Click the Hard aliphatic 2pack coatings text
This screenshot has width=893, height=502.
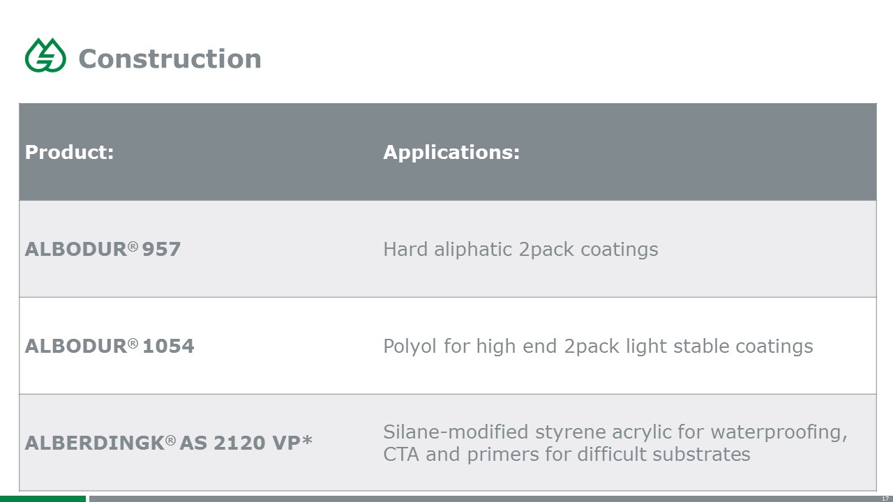click(x=520, y=249)
